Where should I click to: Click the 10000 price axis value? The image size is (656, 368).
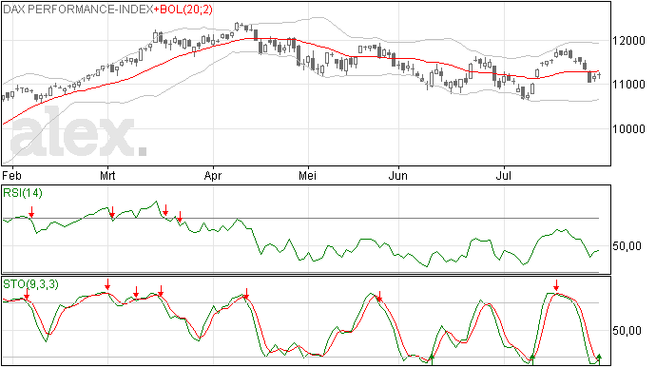pyautogui.click(x=628, y=129)
